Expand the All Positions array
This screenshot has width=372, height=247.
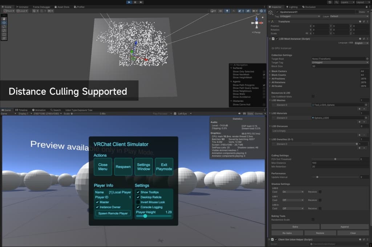(x=270, y=79)
